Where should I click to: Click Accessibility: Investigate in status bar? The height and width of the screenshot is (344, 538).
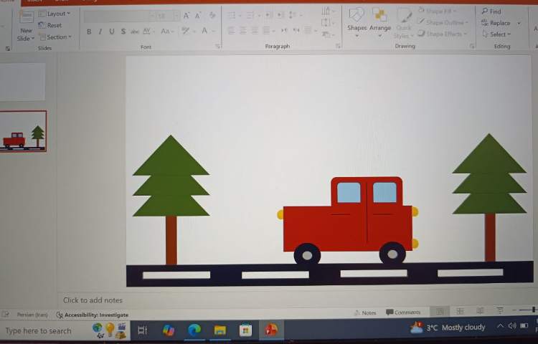(x=93, y=315)
